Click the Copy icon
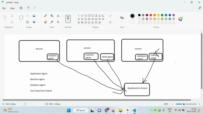Screen dimensions: 203x114 (12, 22)
